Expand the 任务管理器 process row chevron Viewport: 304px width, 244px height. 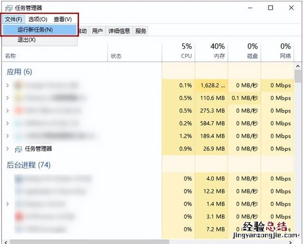pyautogui.click(x=7, y=149)
